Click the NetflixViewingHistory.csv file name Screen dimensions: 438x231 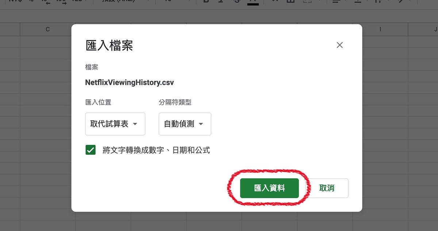(x=130, y=82)
